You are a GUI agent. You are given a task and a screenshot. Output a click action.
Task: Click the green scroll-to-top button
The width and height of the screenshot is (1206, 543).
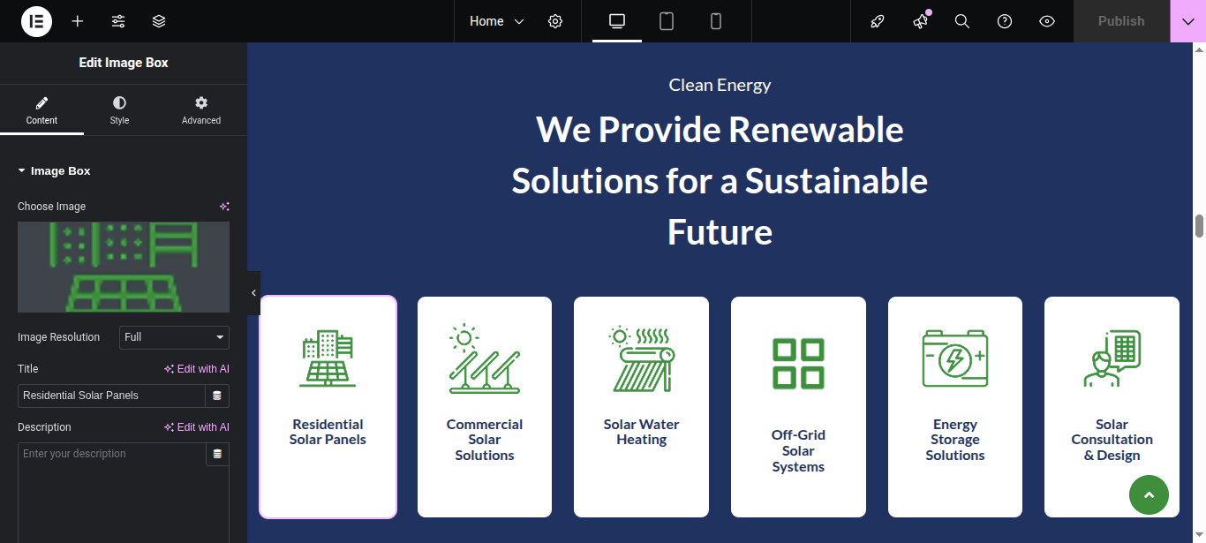point(1149,495)
